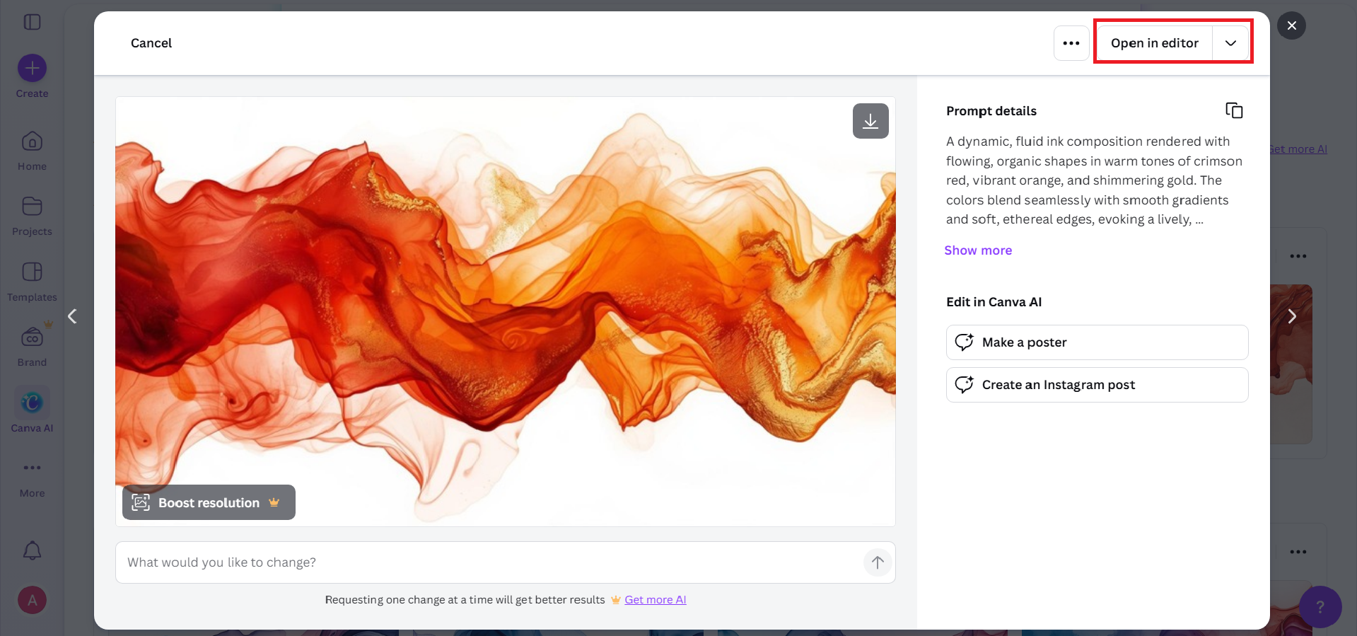Click Boost resolution

[x=209, y=502]
